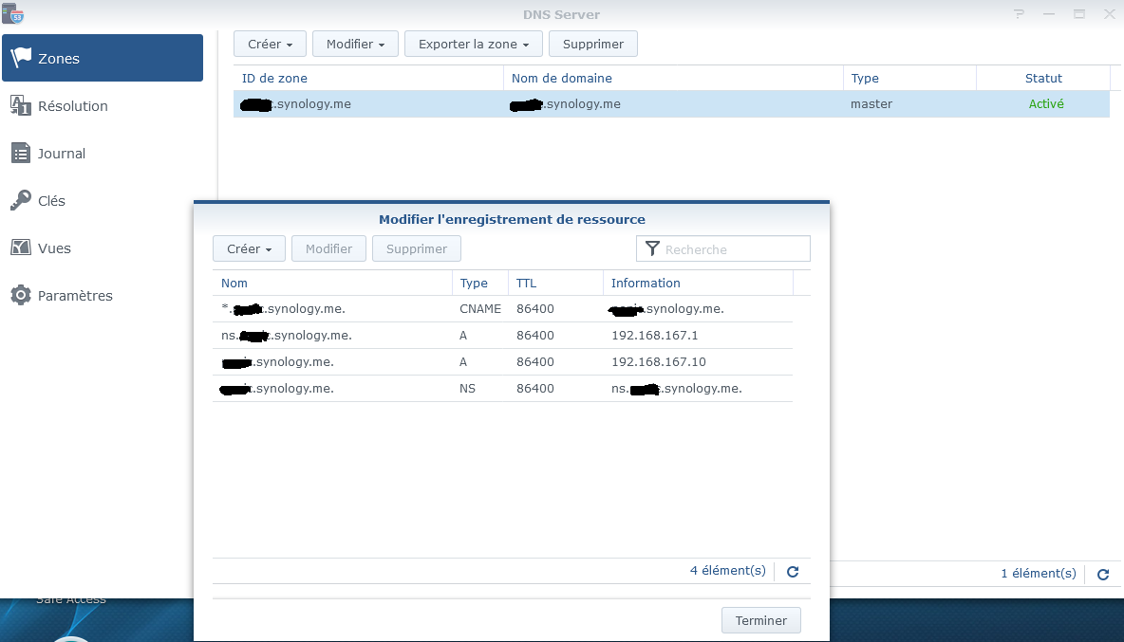Expand the Exporter la zone dropdown
Image resolution: width=1124 pixels, height=642 pixels.
coord(473,44)
